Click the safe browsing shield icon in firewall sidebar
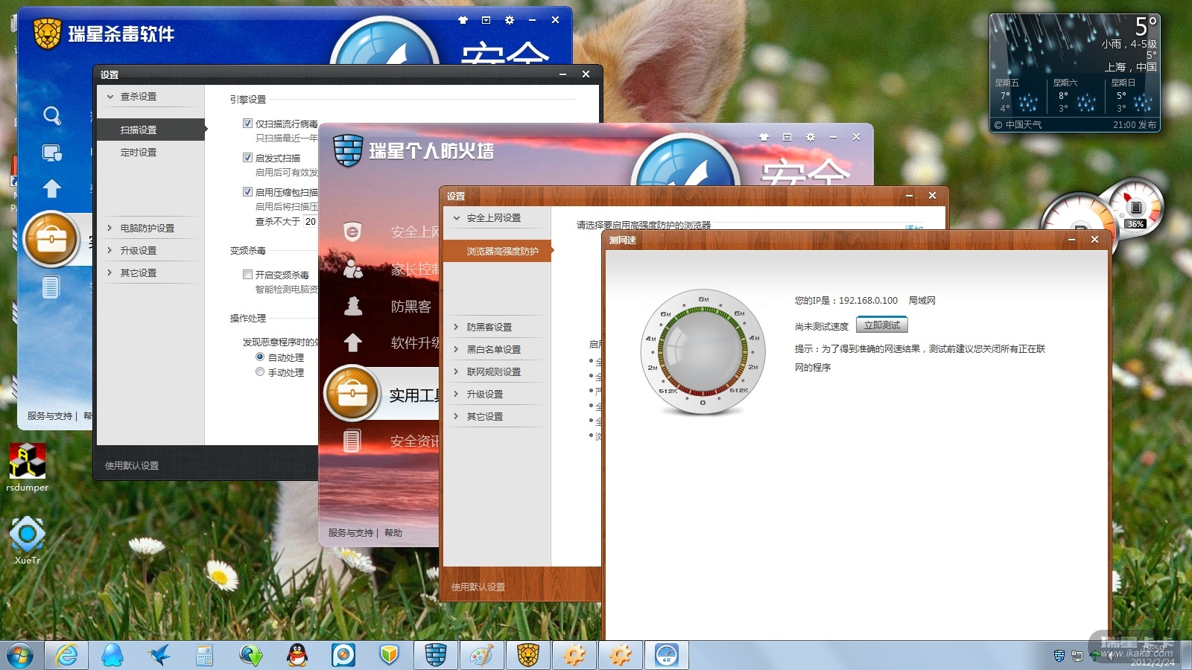This screenshot has width=1192, height=670. pyautogui.click(x=352, y=232)
